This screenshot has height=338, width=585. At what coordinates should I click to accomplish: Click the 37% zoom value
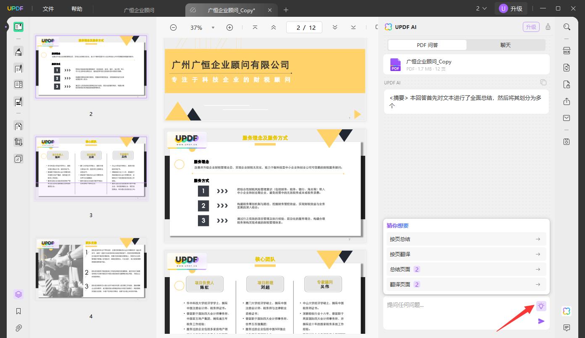click(196, 28)
